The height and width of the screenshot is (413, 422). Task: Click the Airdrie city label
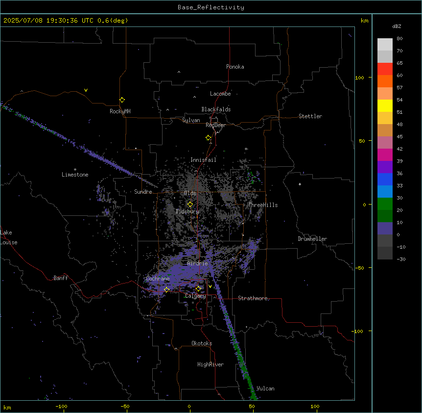[x=197, y=263]
